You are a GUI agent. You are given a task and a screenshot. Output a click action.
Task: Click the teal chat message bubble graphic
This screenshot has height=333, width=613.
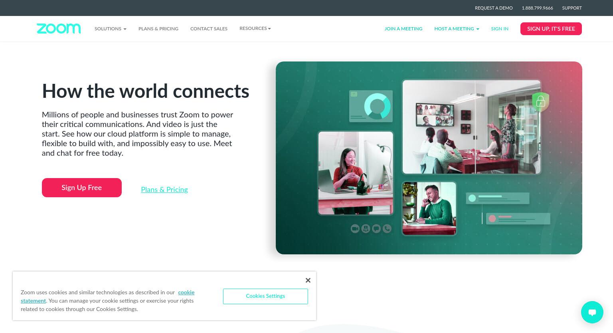pyautogui.click(x=498, y=198)
